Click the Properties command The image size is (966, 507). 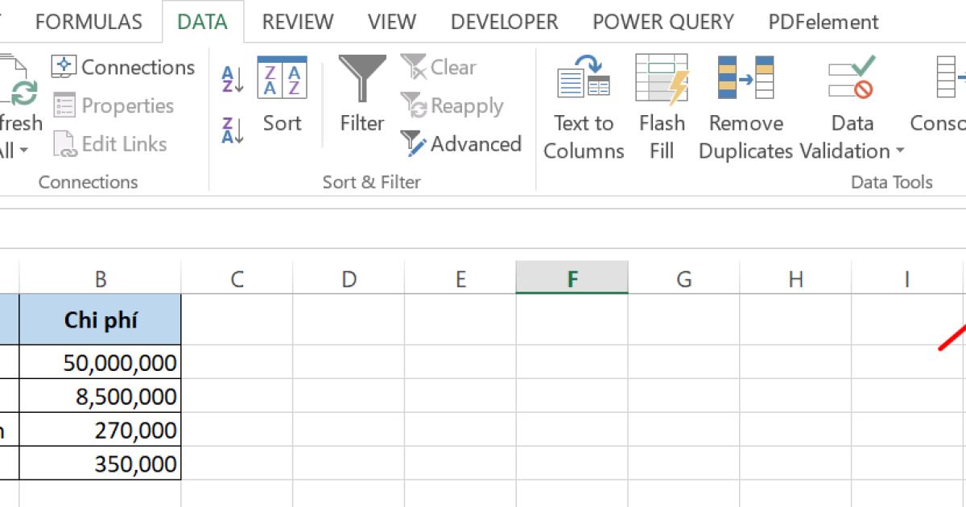coord(125,105)
